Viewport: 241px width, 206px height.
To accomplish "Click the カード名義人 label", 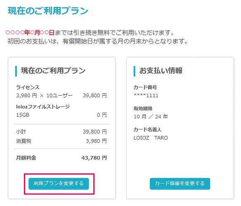I will (148, 130).
